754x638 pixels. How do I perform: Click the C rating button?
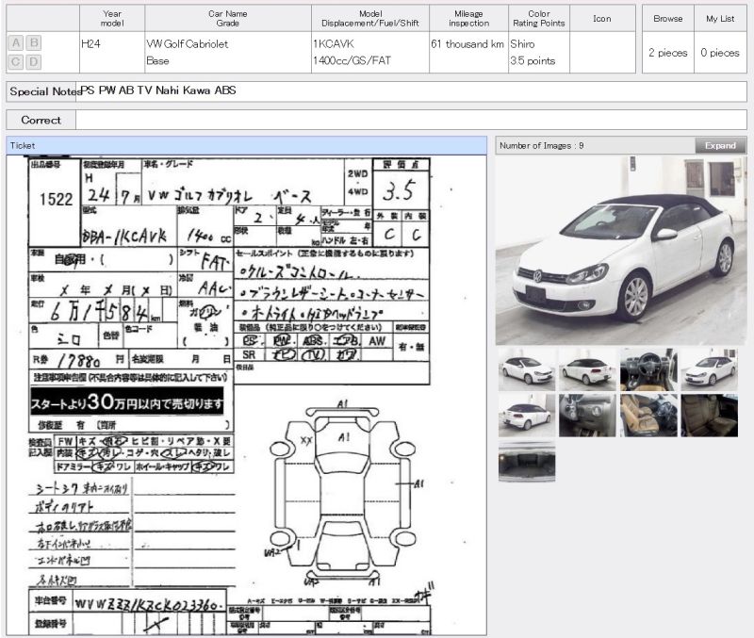16,61
